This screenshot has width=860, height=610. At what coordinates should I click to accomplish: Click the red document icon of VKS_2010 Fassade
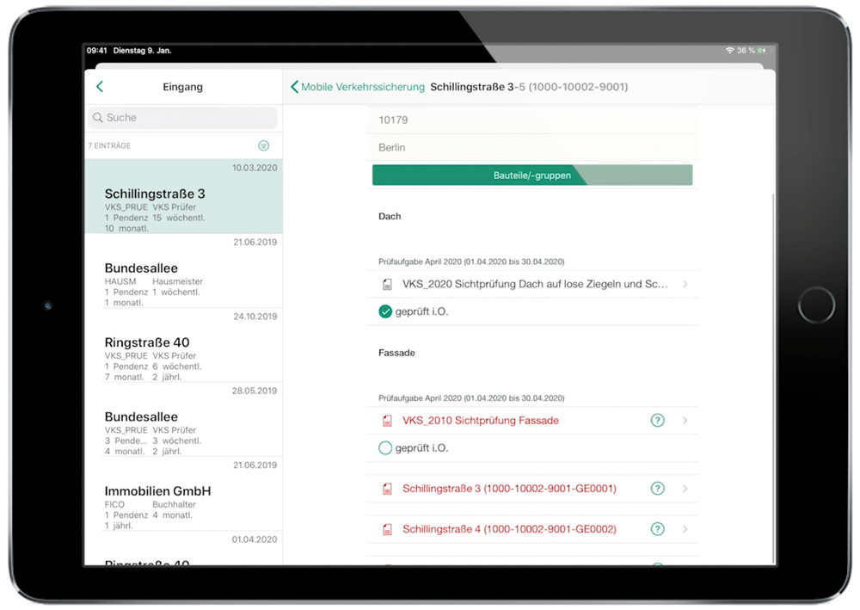[x=387, y=421]
